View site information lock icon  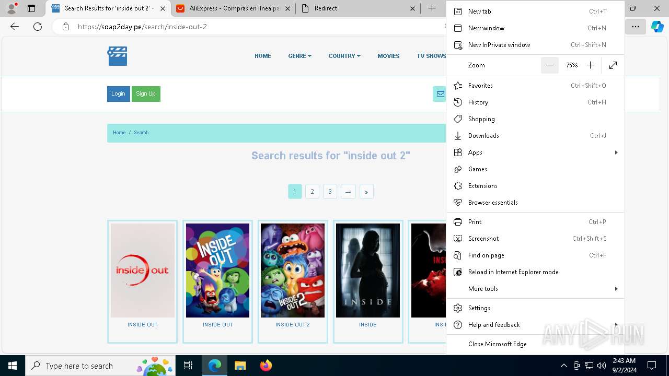tap(66, 27)
